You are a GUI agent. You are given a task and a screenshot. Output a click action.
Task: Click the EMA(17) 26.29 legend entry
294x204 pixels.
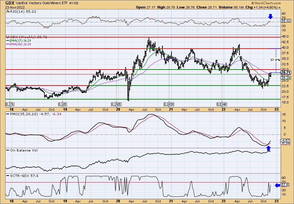click(19, 41)
